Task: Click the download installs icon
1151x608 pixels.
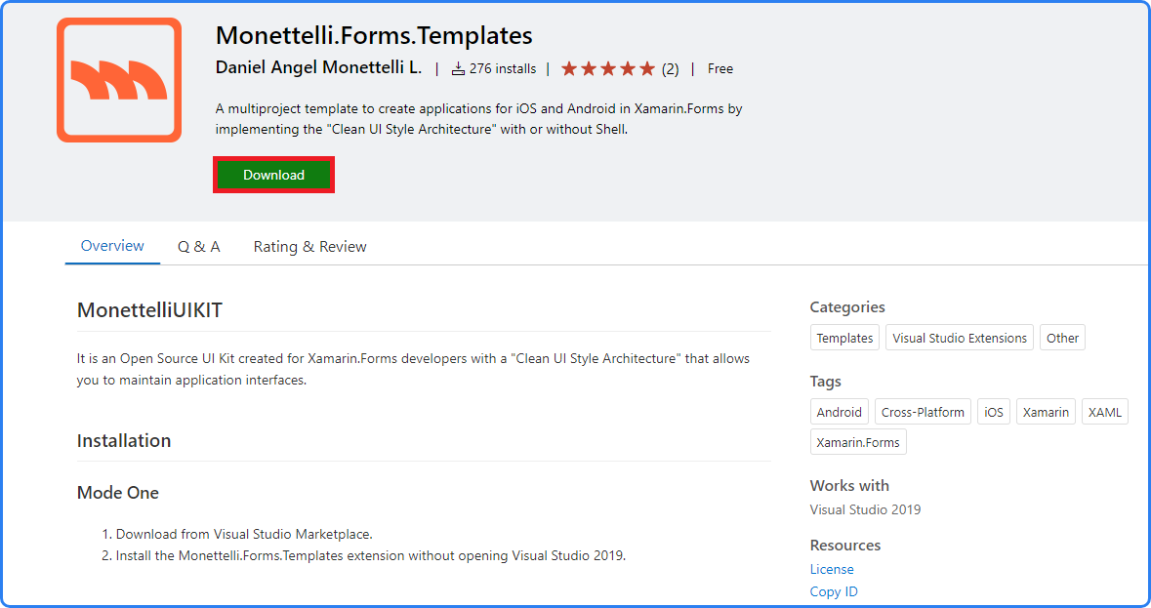Action: coord(458,69)
